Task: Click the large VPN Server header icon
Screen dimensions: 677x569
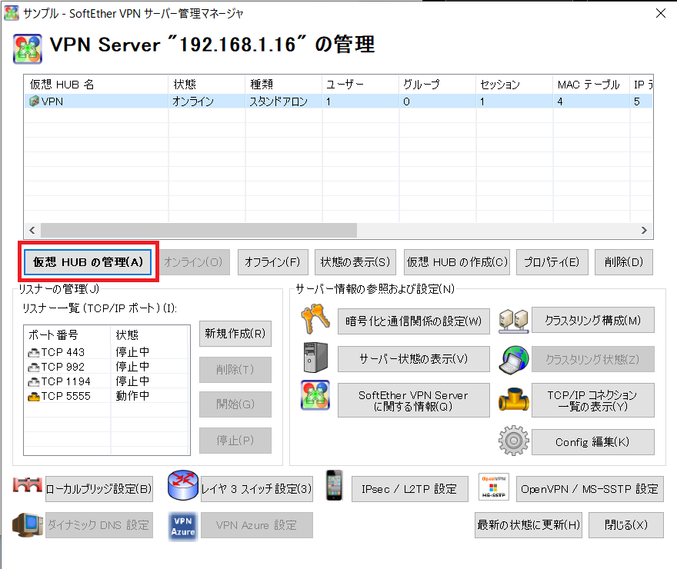Action: click(x=28, y=48)
